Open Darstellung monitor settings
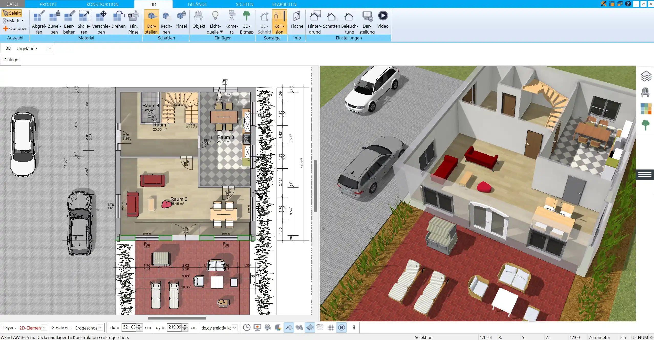Viewport: 654px width, 340px height. click(x=367, y=22)
